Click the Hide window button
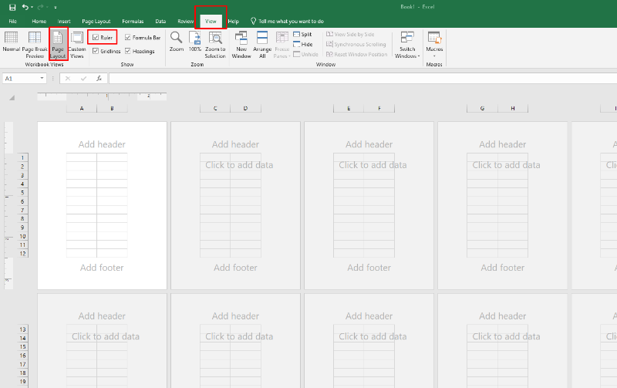Viewport: 617px width, 388px height. tap(303, 45)
